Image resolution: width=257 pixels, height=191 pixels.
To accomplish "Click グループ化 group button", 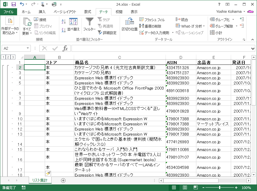I will pos(220,20).
